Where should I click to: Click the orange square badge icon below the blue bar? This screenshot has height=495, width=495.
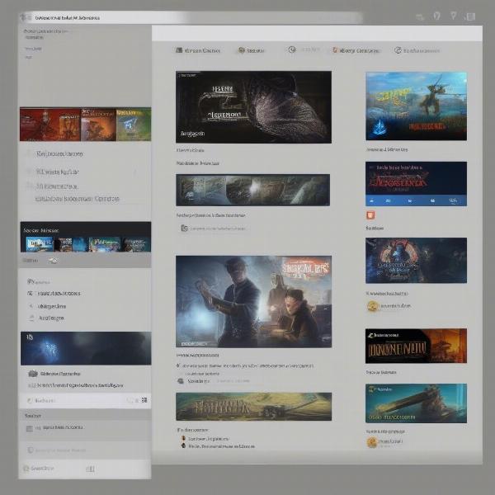[370, 215]
